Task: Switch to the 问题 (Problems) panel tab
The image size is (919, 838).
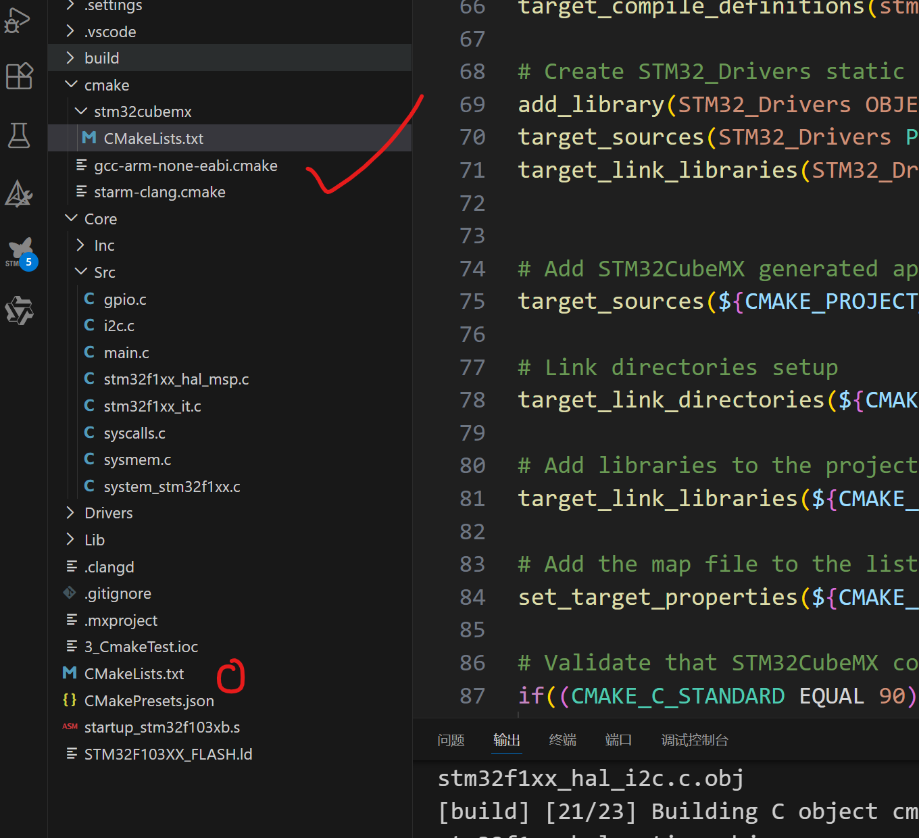Action: (x=451, y=740)
